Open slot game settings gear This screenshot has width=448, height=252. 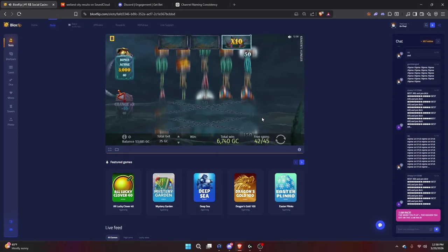[x=129, y=137]
